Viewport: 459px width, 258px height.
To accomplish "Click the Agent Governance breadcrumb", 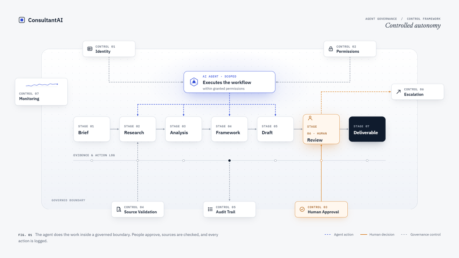I will point(381,19).
